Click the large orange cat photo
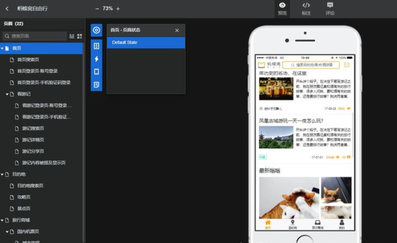Viewport: 397px width, 243px height. 289,198
